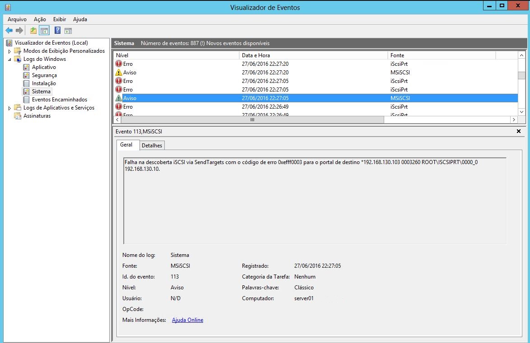Select the Assinaturas label in tree
The height and width of the screenshot is (343, 530).
point(37,116)
